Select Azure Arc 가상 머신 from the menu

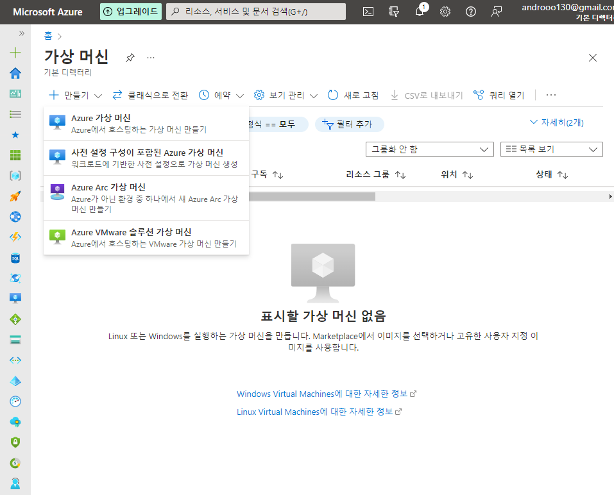pos(146,198)
